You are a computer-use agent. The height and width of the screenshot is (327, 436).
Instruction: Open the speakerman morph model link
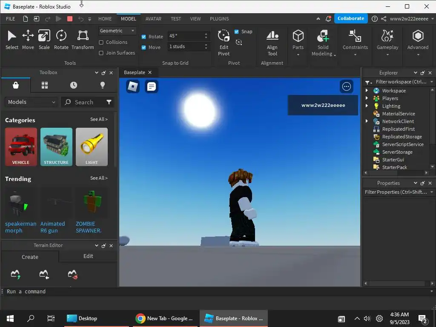coord(20,227)
